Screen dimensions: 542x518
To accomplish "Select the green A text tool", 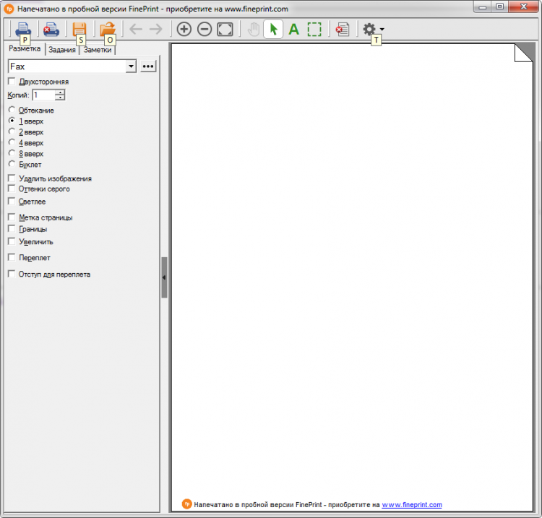I will click(294, 29).
